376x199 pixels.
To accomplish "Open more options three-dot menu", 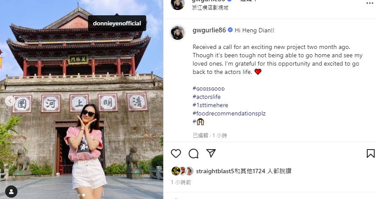I will pyautogui.click(x=370, y=3).
